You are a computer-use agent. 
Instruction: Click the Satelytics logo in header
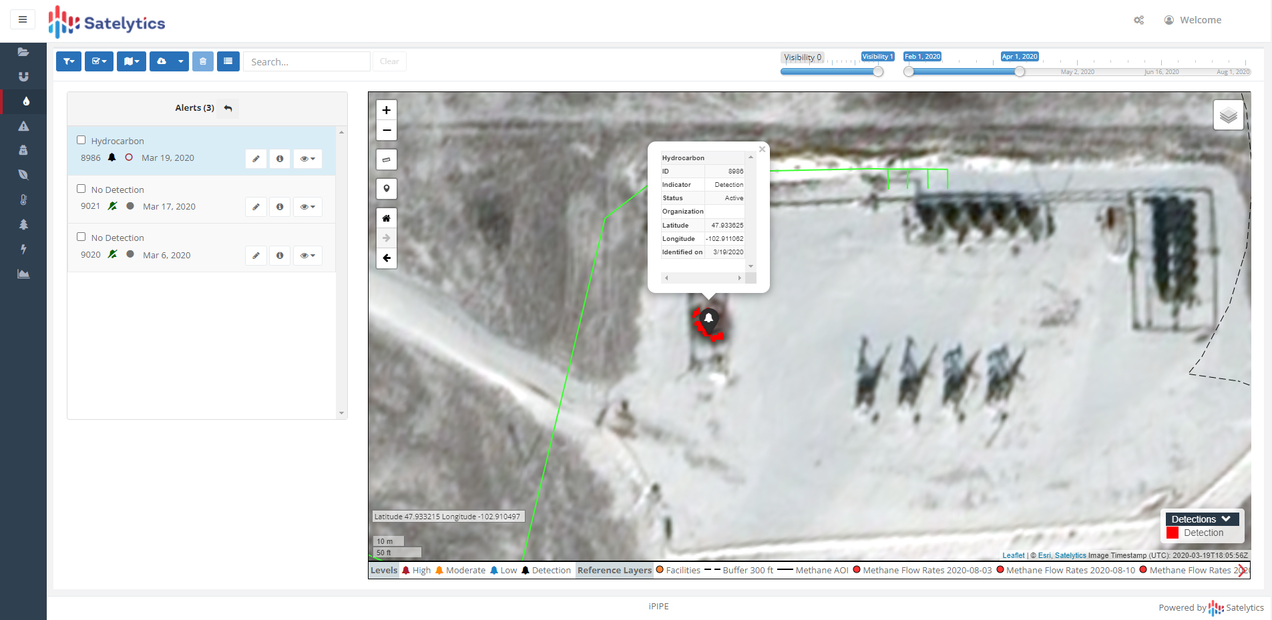pos(107,22)
